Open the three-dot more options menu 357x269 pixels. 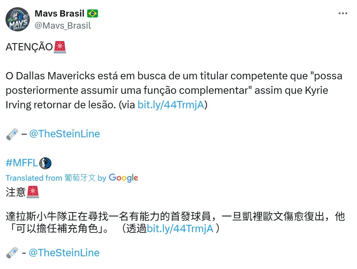click(343, 13)
